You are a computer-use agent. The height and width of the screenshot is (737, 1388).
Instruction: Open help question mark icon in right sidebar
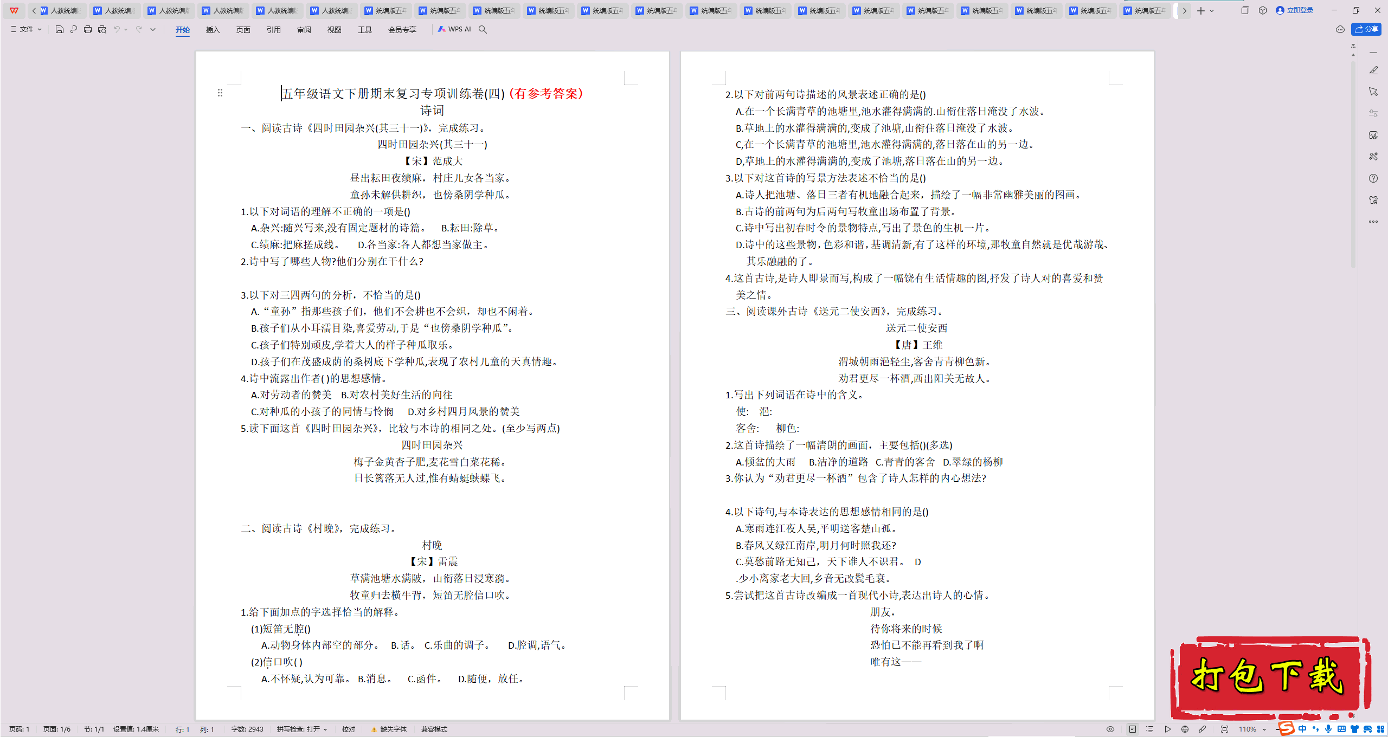click(1373, 178)
